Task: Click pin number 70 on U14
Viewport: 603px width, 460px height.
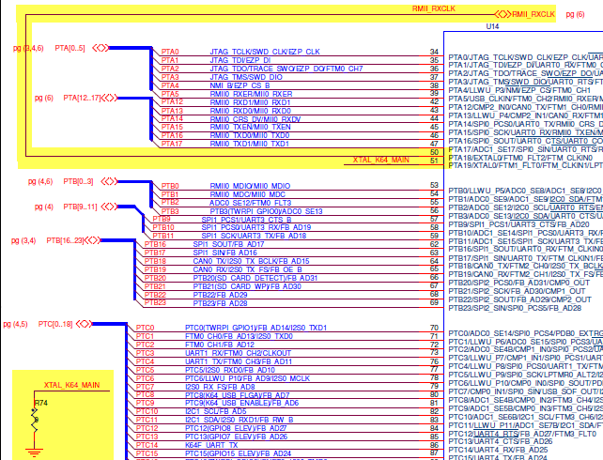Action: coord(434,328)
